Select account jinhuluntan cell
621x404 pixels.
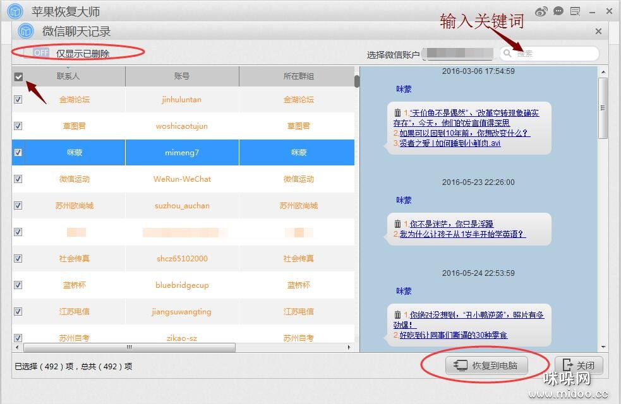pos(182,99)
